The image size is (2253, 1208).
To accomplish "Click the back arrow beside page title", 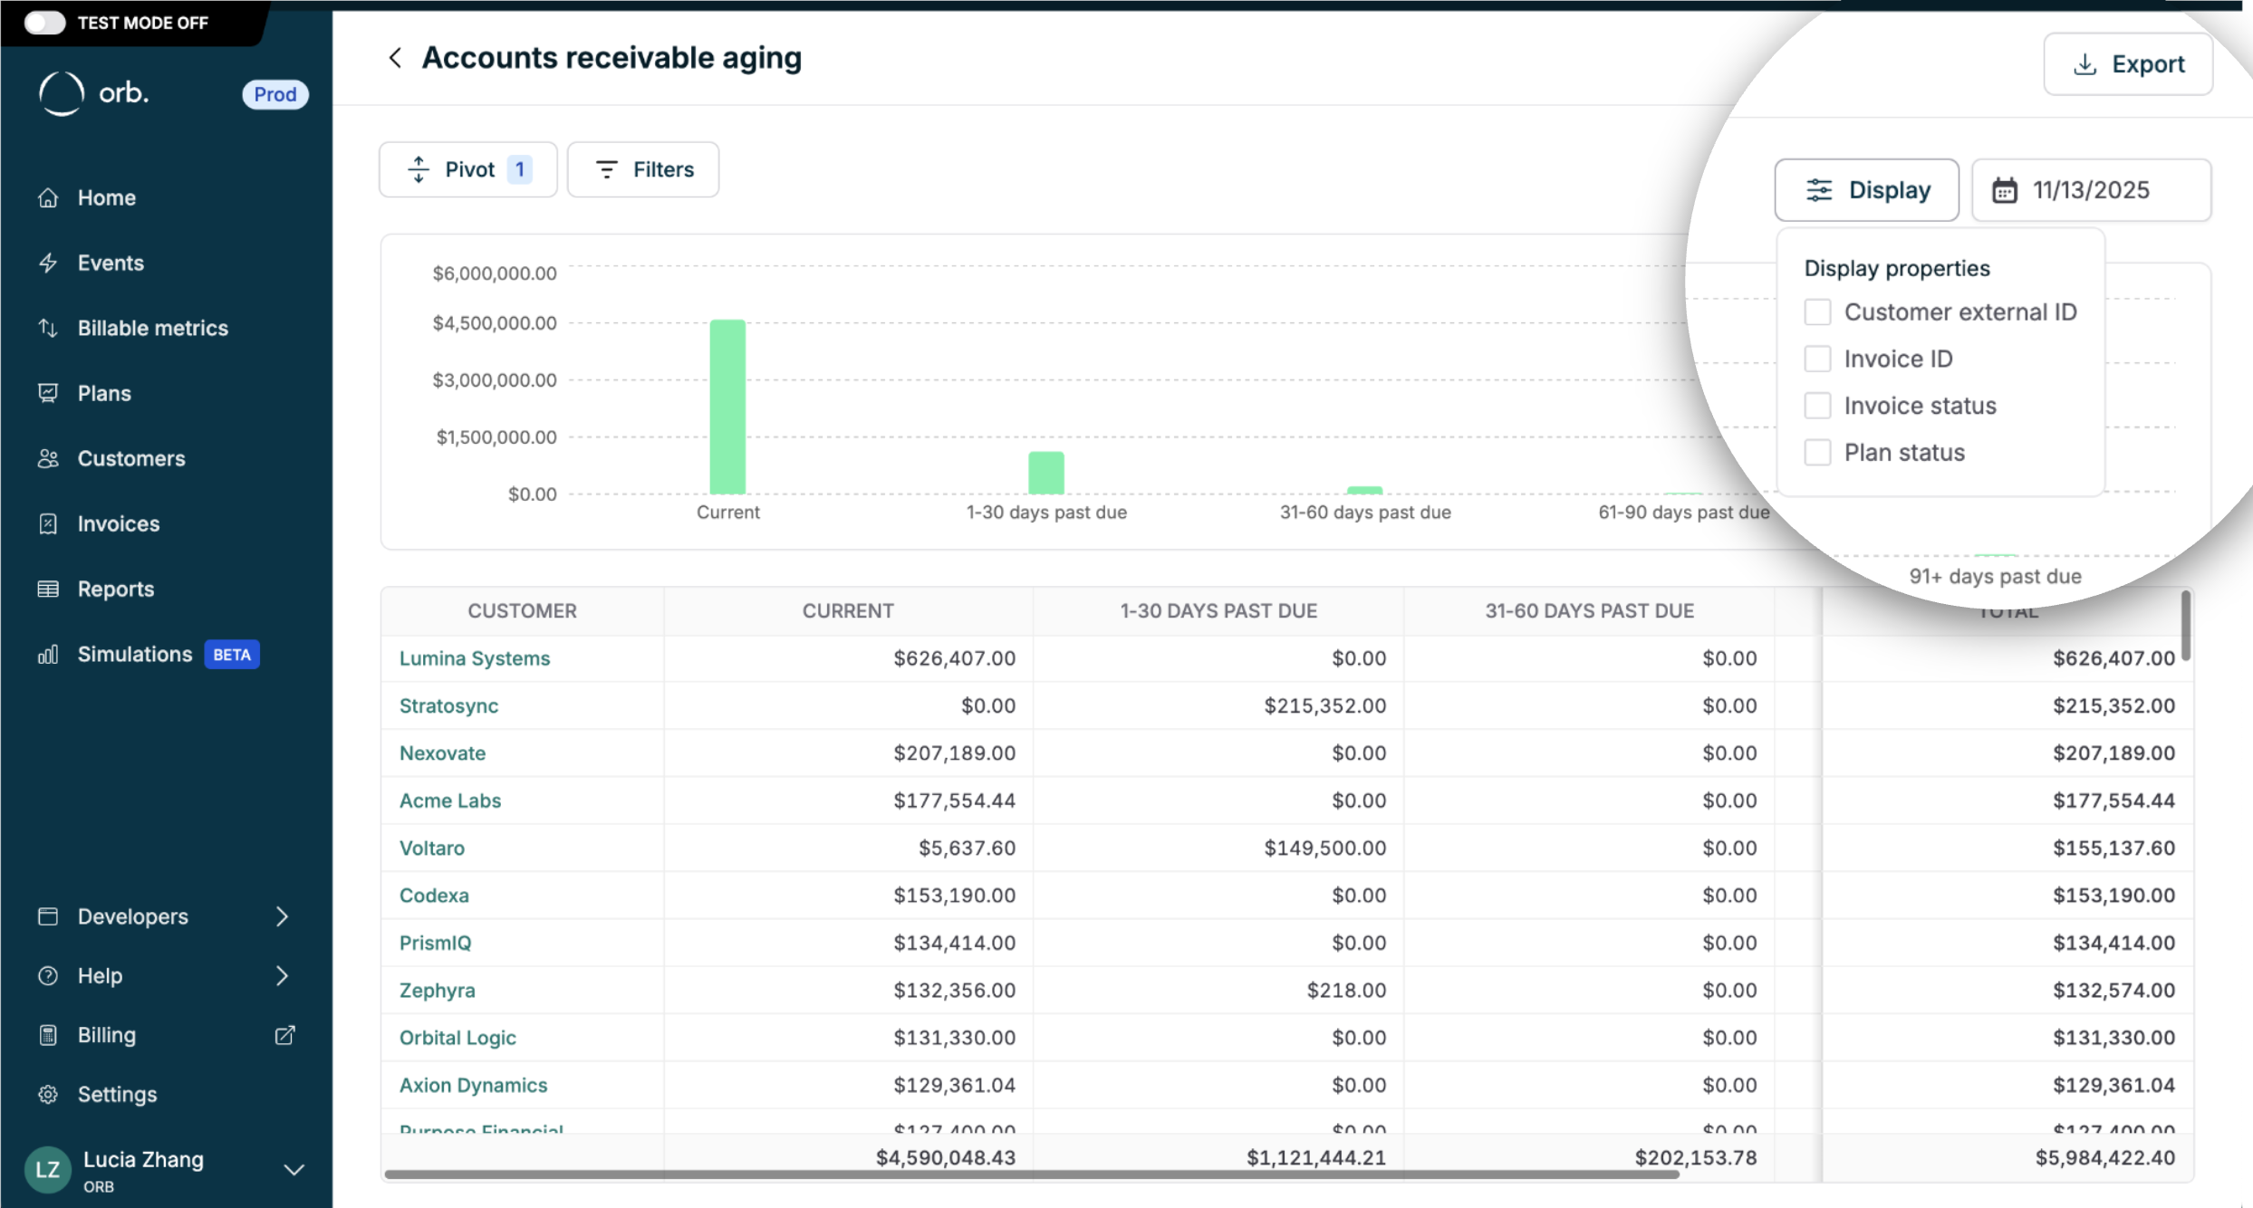I will 395,58.
